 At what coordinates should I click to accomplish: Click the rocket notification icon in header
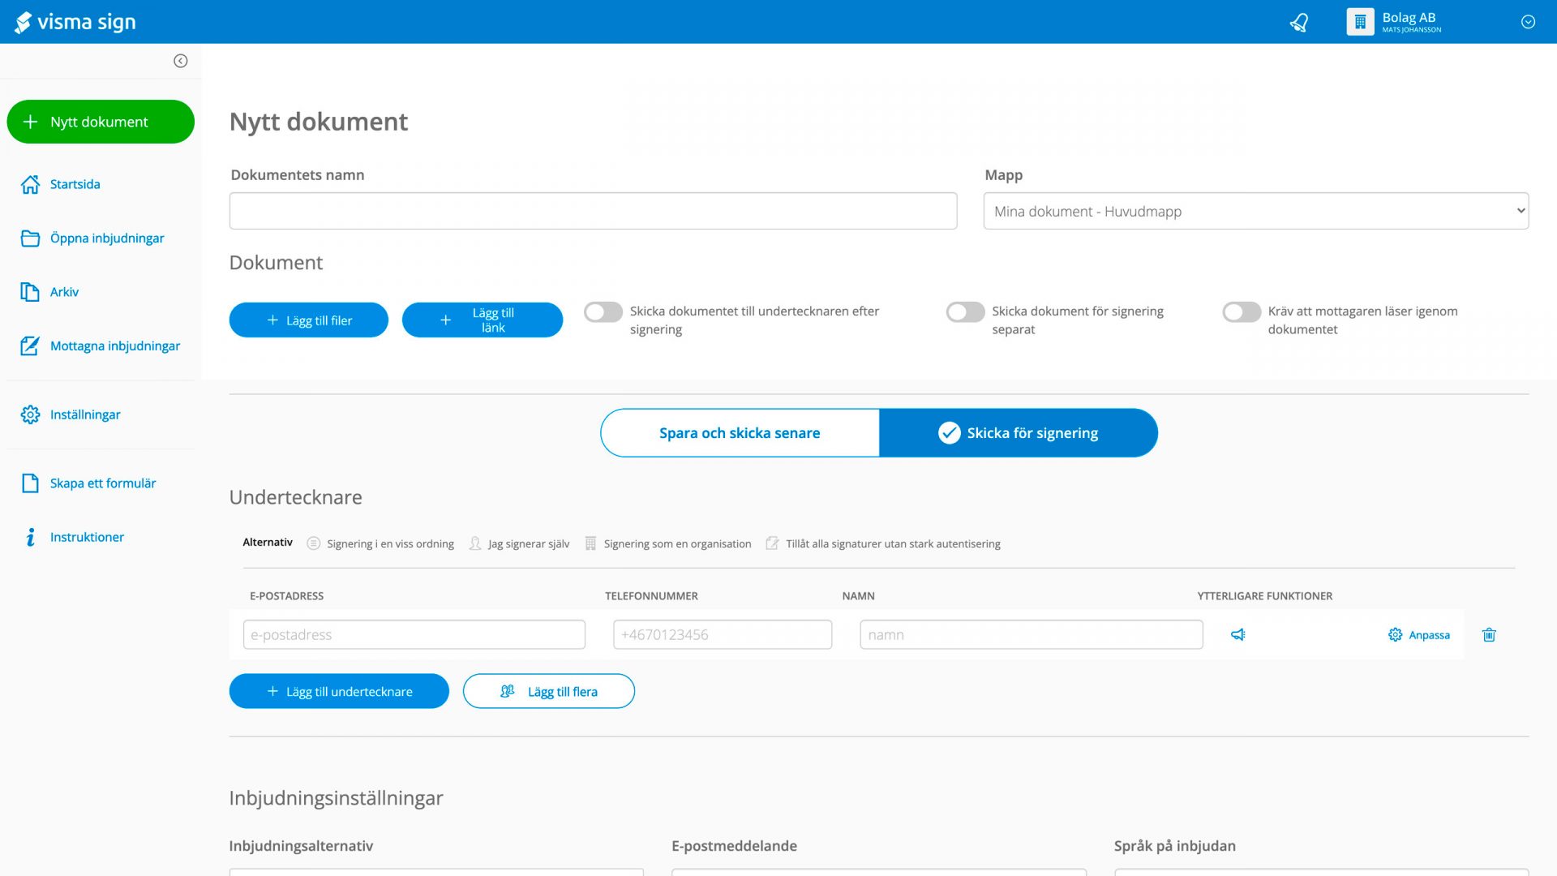click(1299, 22)
